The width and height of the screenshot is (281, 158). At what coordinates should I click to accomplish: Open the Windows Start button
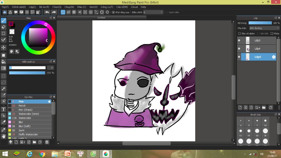(5, 154)
